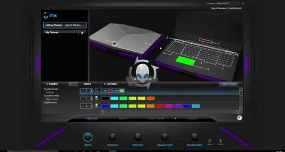Click the Support icon
285x152 pixels.
click(x=209, y=141)
